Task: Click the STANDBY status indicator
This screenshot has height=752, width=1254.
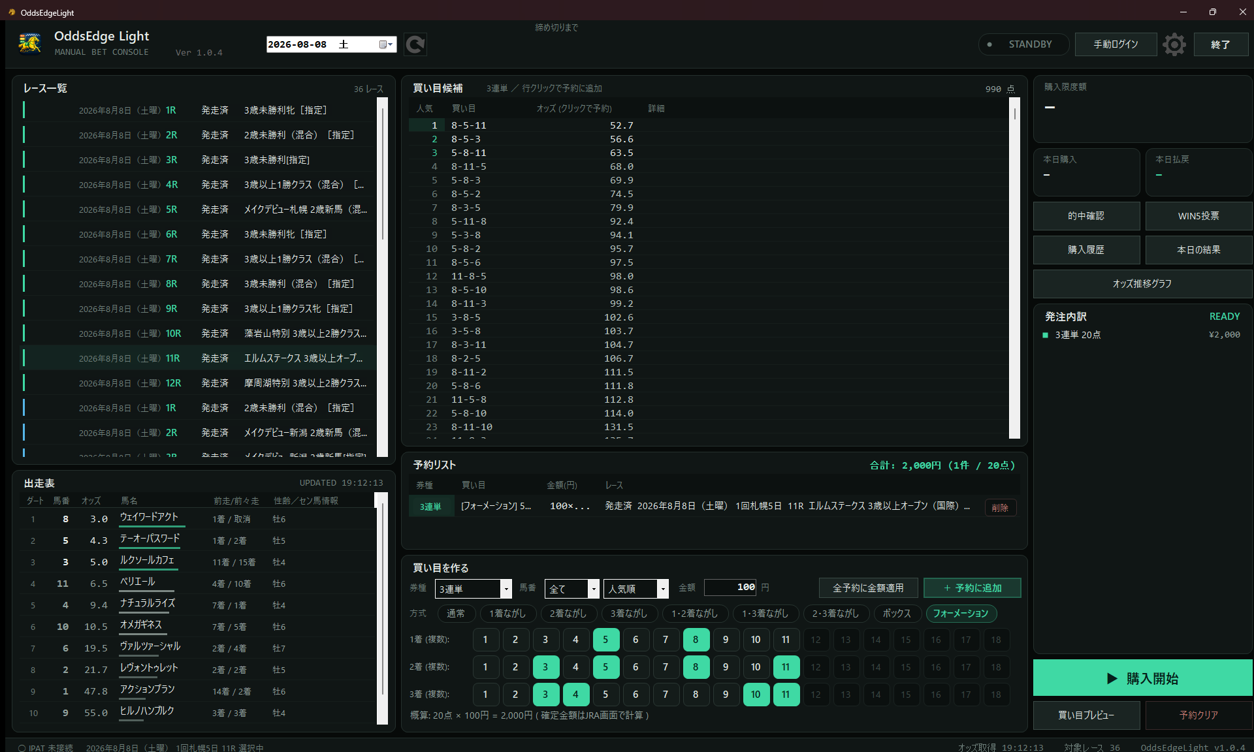Action: pyautogui.click(x=1023, y=44)
